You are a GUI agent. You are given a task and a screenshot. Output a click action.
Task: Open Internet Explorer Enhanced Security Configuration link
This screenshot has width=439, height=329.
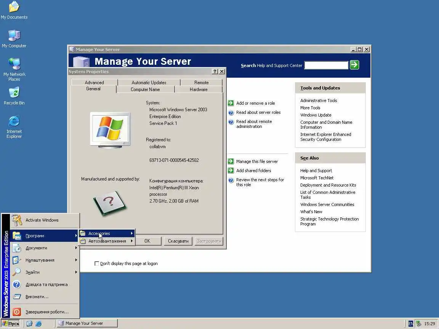(325, 137)
